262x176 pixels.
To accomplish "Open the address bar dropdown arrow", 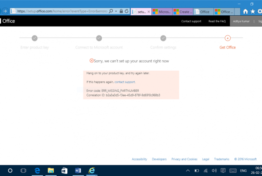I will [x=116, y=11].
